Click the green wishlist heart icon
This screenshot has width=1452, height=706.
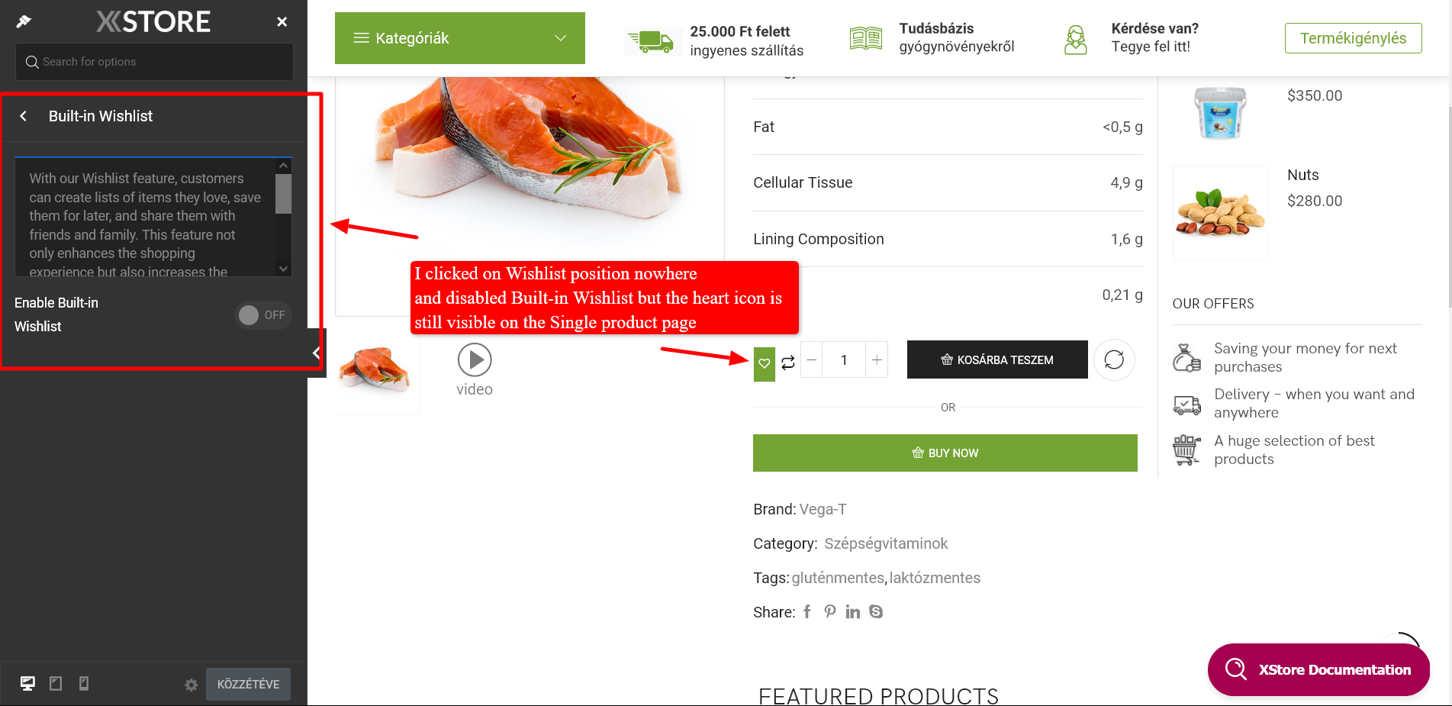click(764, 363)
